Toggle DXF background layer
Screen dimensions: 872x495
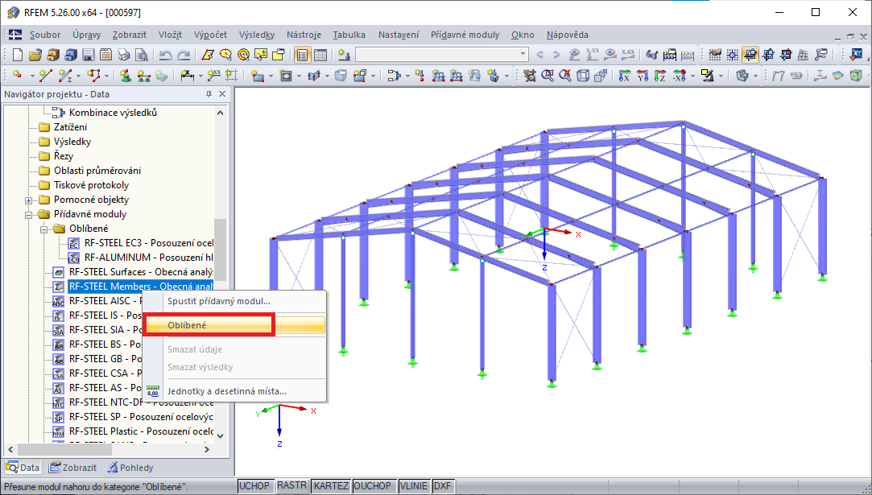pos(443,486)
